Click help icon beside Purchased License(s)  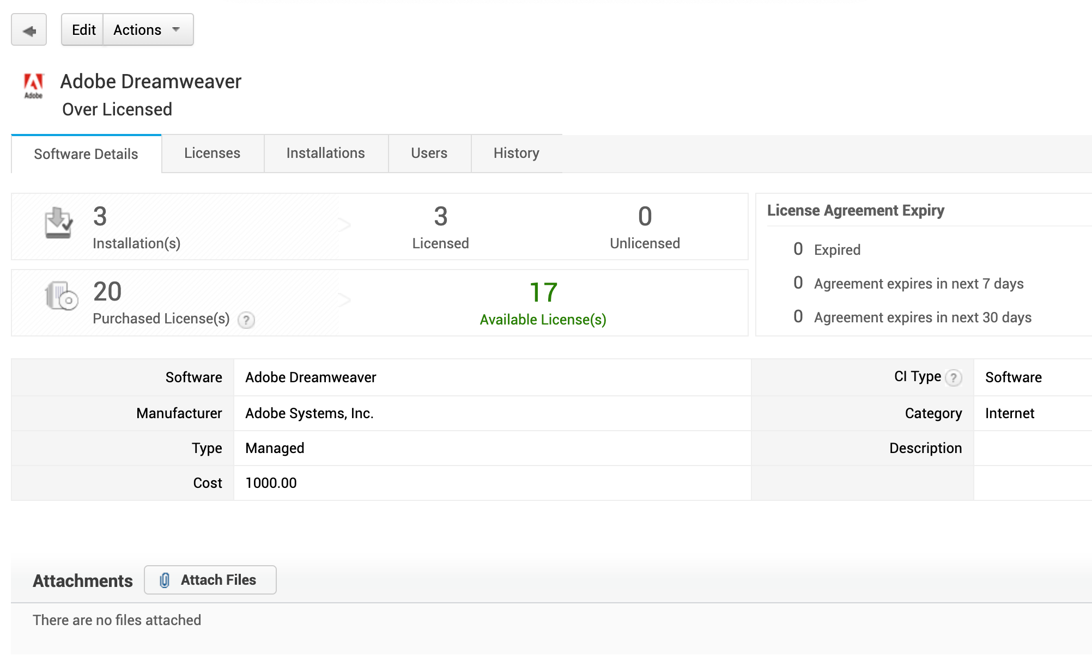[x=246, y=320]
